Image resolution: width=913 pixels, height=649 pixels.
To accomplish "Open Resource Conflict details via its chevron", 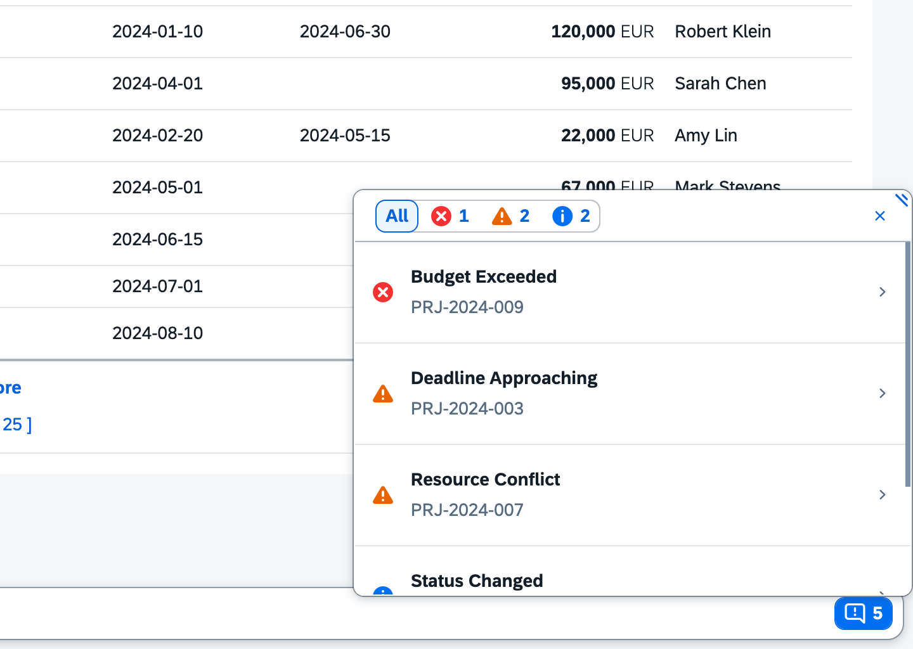I will 882,495.
